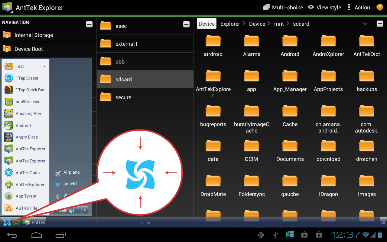
Task: Tap the page indicator dots
Action: point(145,223)
